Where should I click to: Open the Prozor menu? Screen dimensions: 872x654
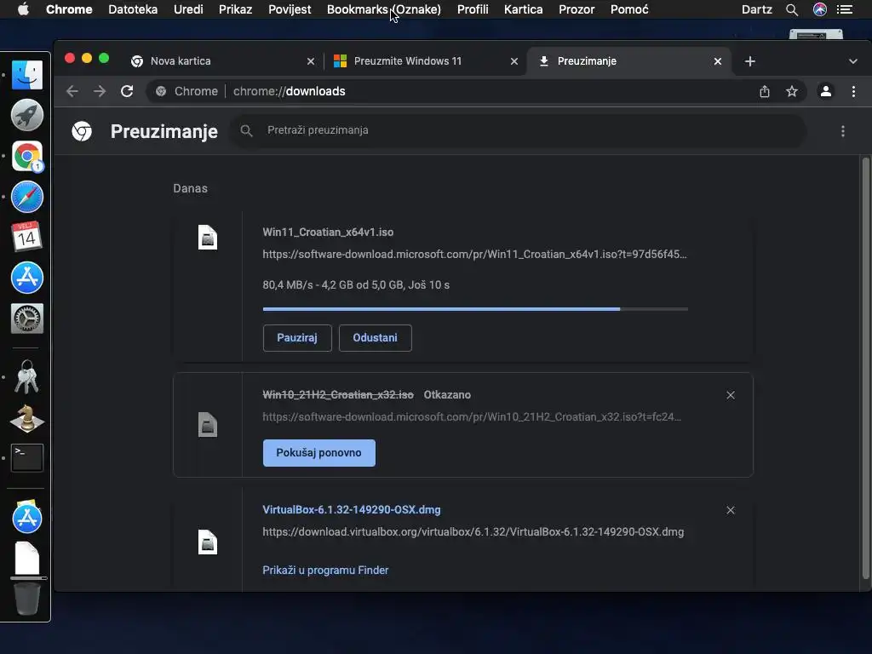click(x=577, y=9)
